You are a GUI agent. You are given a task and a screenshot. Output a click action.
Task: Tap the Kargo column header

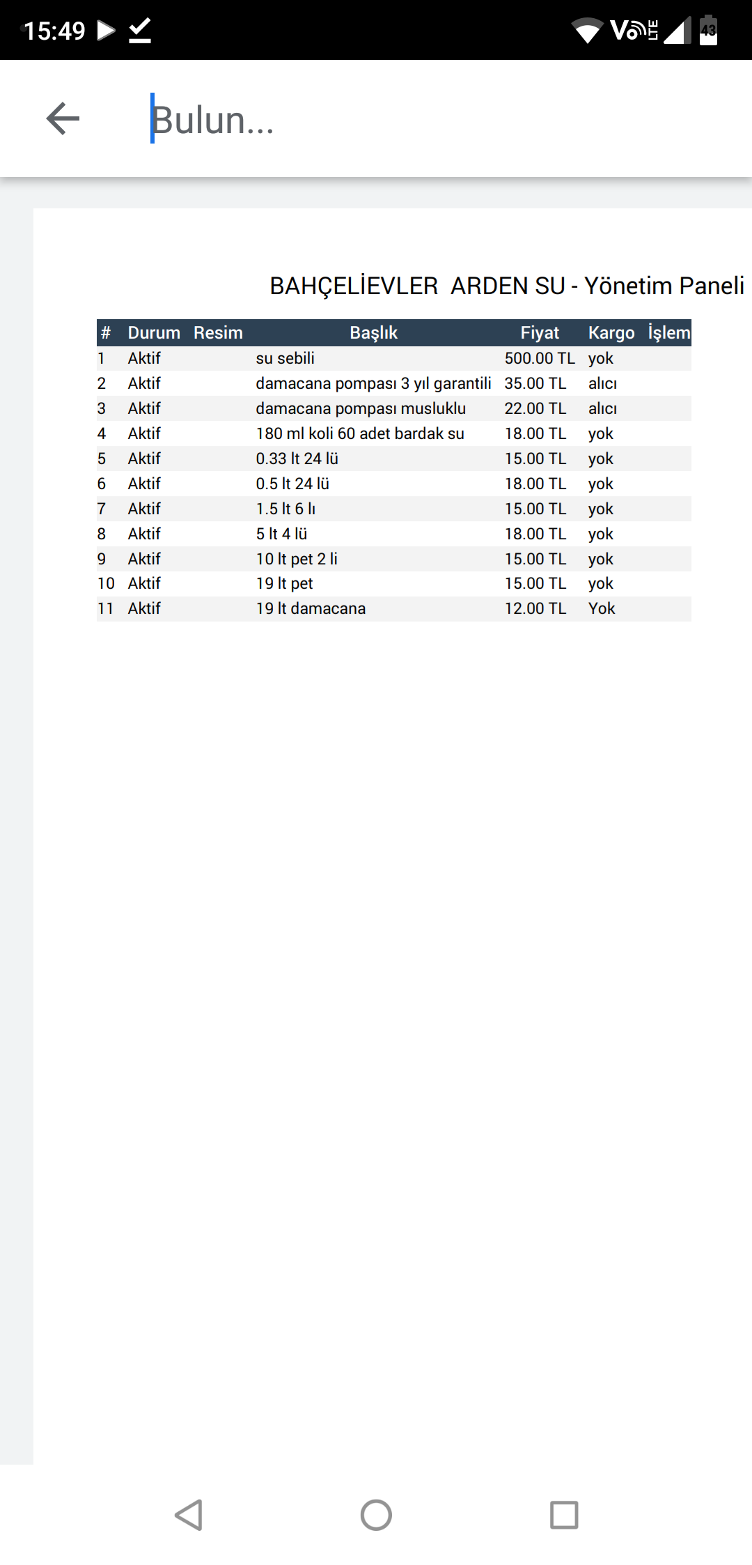click(611, 333)
